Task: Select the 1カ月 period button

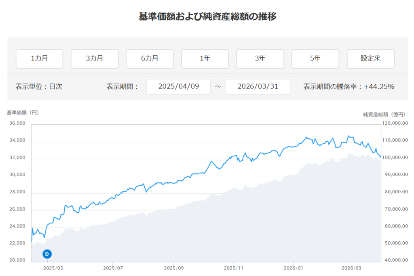Action: (39, 59)
